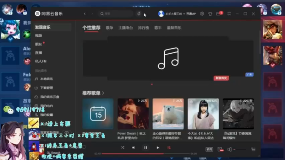Click the red banner pagination dot

point(152,84)
